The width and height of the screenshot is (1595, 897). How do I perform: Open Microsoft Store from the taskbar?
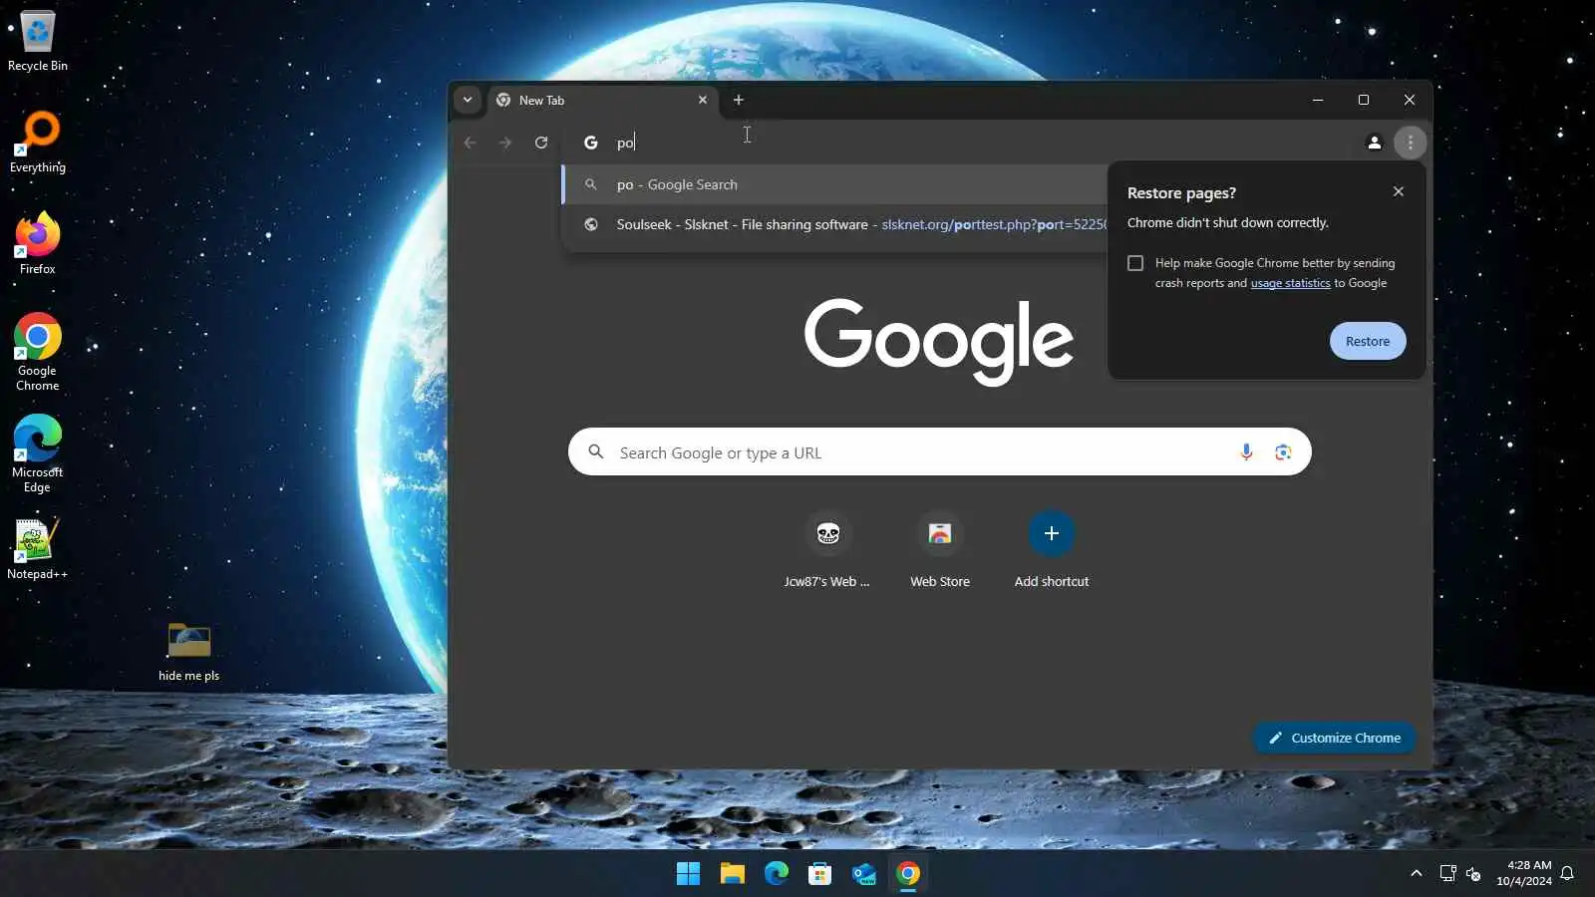pyautogui.click(x=820, y=874)
